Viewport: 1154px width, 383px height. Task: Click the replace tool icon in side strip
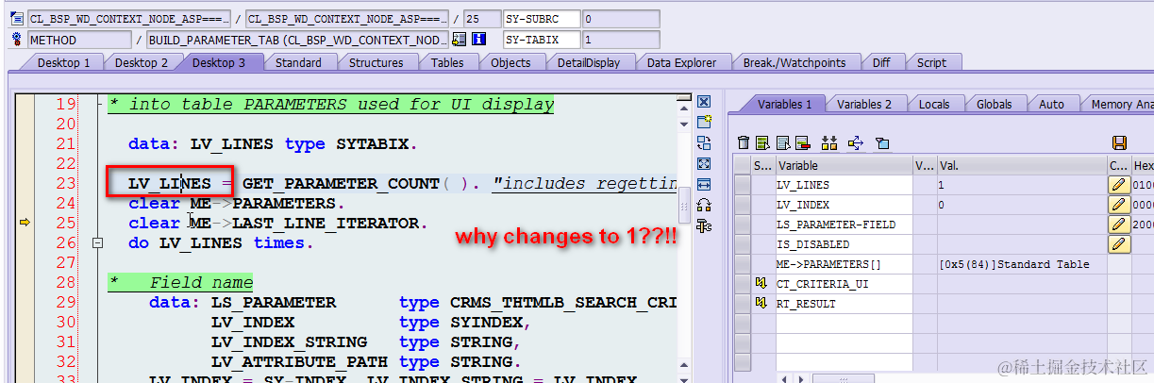click(703, 143)
